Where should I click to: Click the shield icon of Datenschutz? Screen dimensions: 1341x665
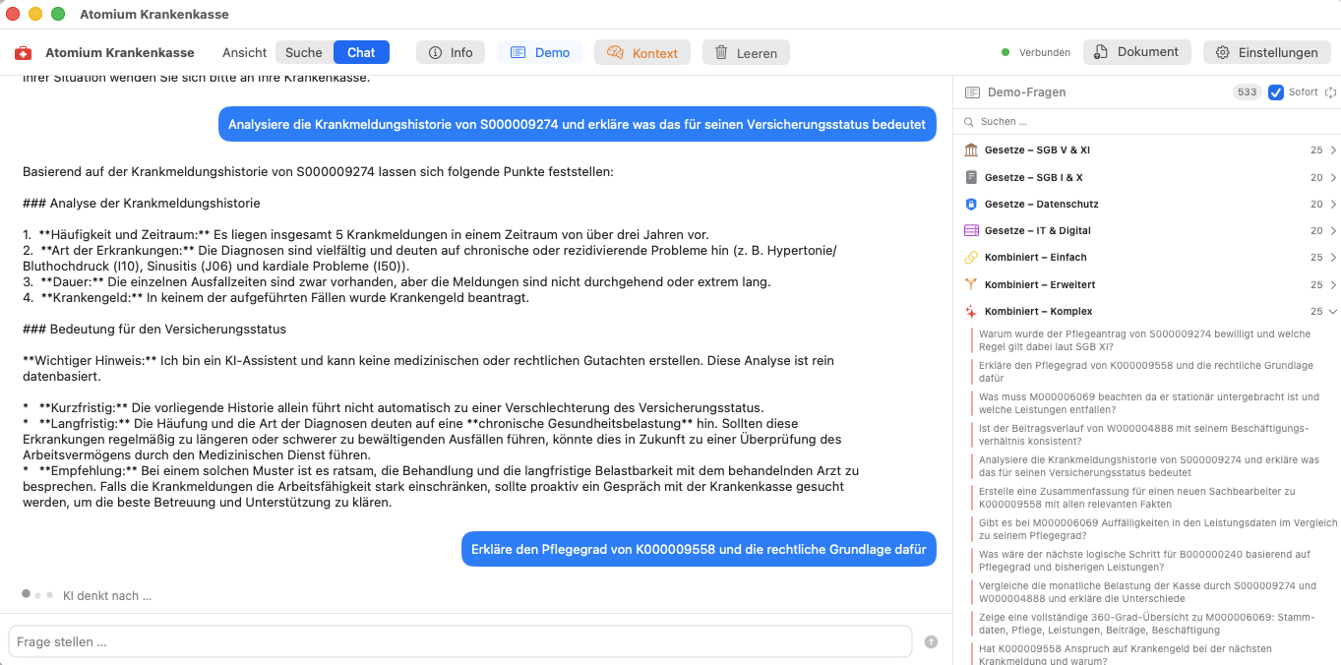(971, 205)
